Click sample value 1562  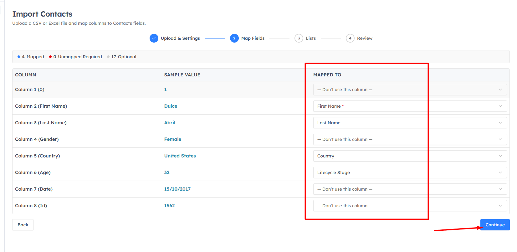169,206
